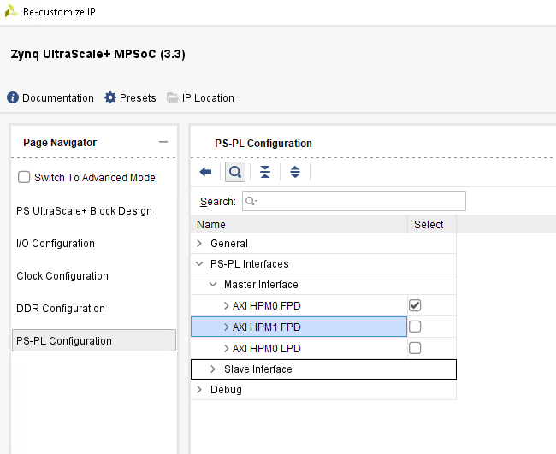
Task: Click the Vivado logo in title bar
Action: tap(11, 11)
